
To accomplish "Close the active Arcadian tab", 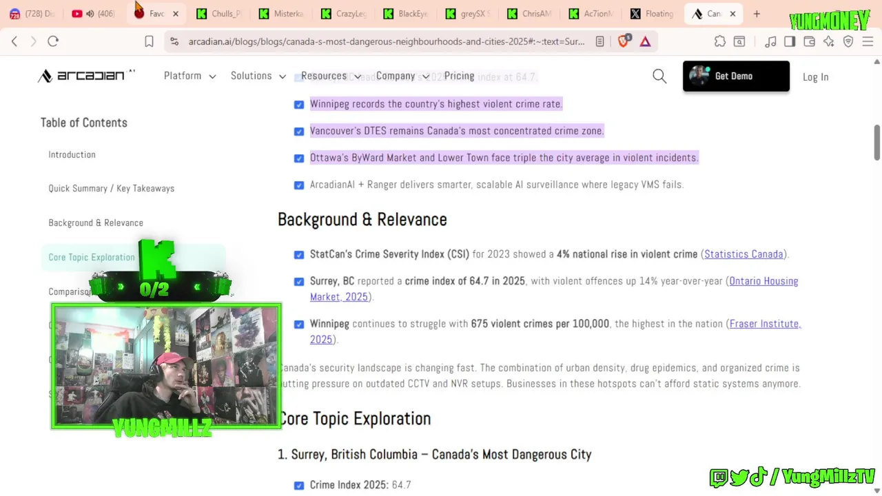I will (x=732, y=14).
